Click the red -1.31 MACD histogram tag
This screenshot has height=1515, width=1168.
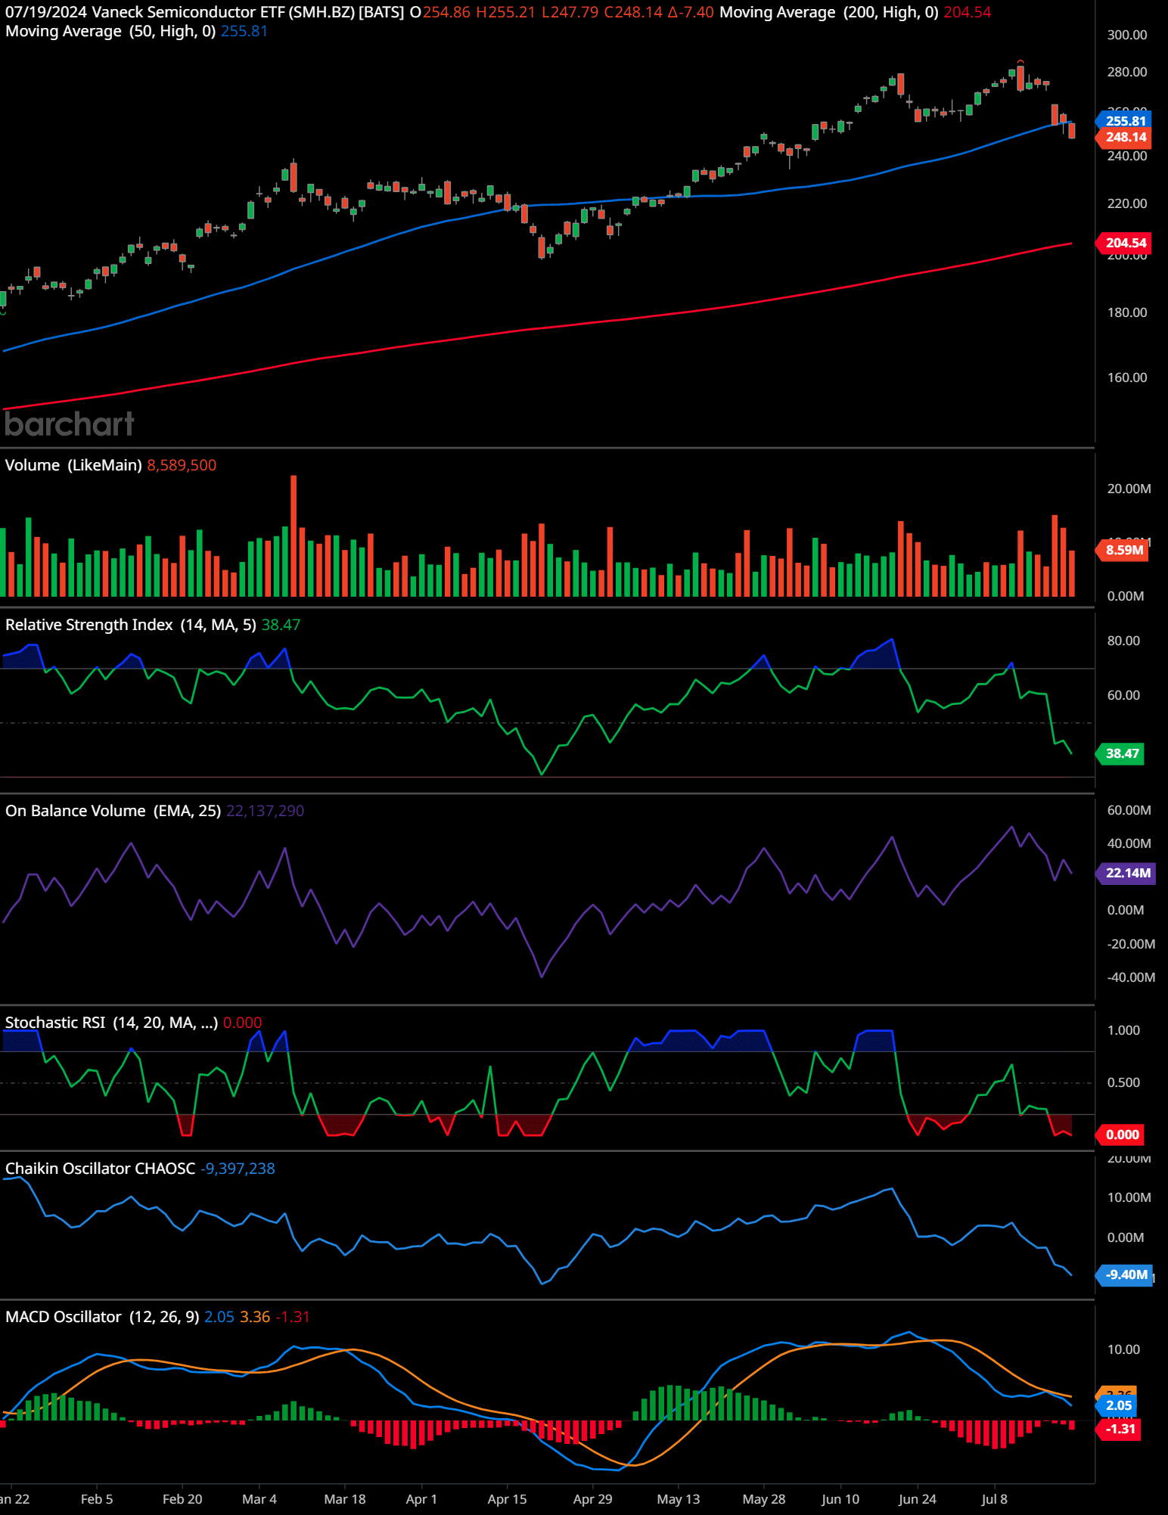click(x=1120, y=1429)
